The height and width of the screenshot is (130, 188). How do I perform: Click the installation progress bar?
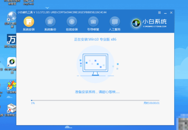(x=95, y=100)
